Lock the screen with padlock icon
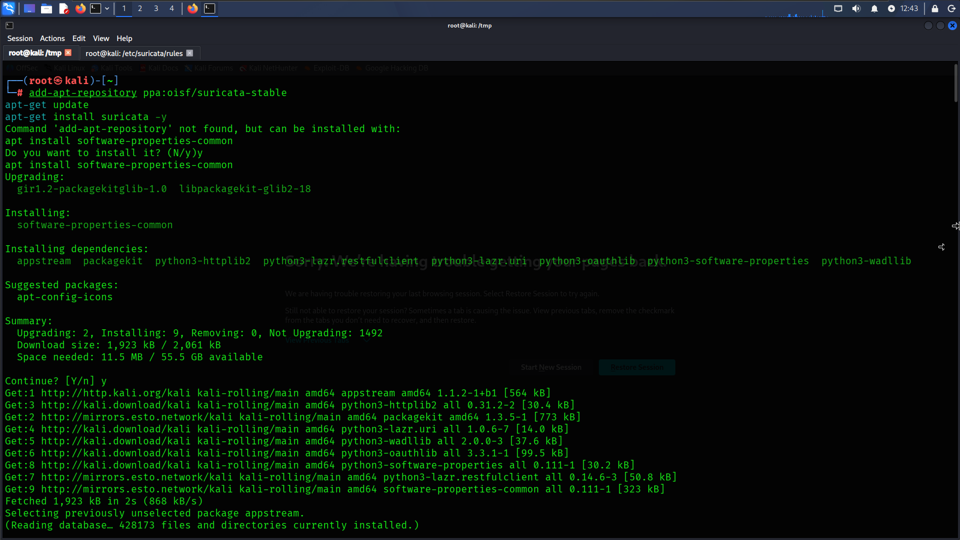 click(x=935, y=9)
